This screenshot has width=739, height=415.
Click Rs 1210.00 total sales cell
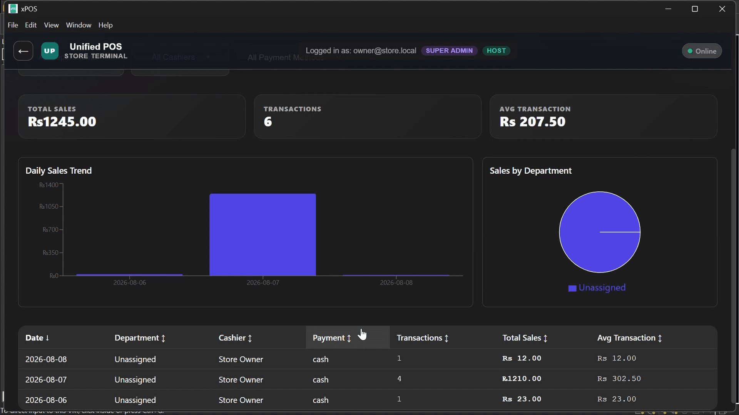click(x=522, y=379)
